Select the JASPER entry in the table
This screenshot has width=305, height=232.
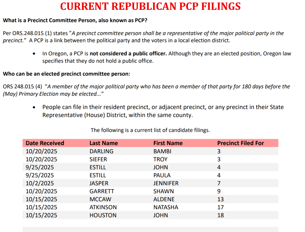tap(99, 183)
